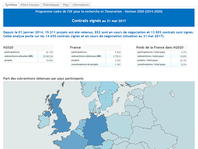Screen dimensions: 198x149
Task: Select the H2020 projets value 14 655
Action: [x=49, y=60]
